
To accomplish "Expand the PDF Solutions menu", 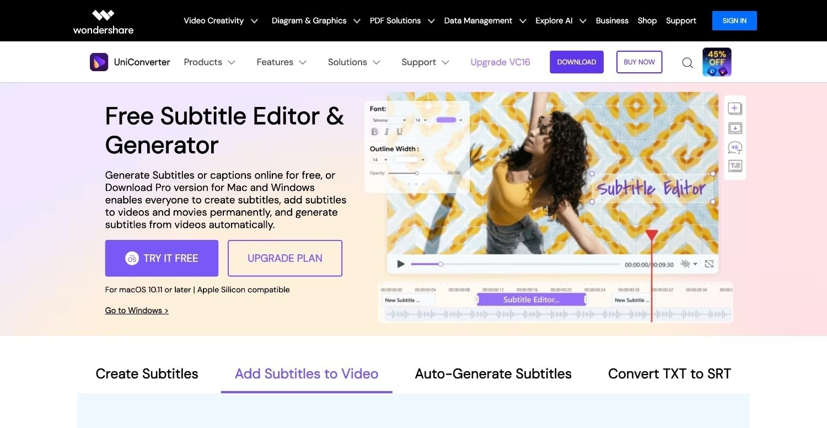I will 402,21.
